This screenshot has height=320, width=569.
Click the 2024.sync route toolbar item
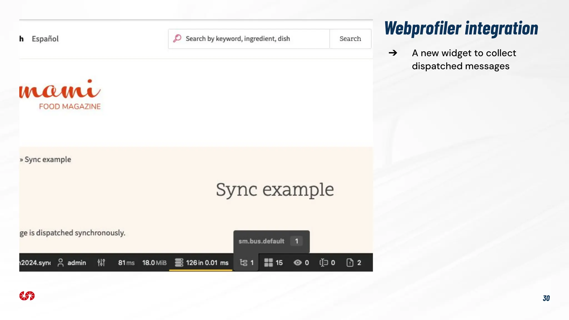click(35, 262)
